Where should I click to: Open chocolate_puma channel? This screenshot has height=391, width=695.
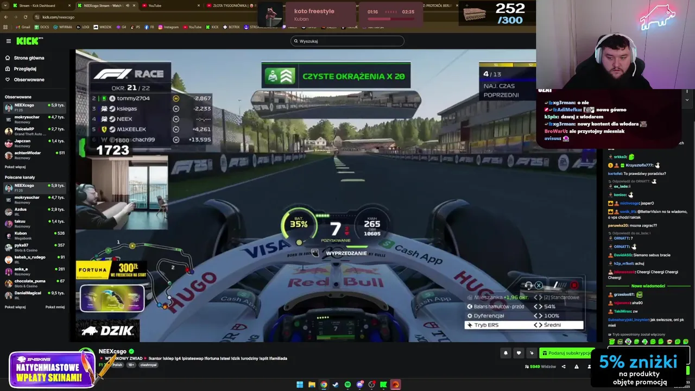coord(35,283)
